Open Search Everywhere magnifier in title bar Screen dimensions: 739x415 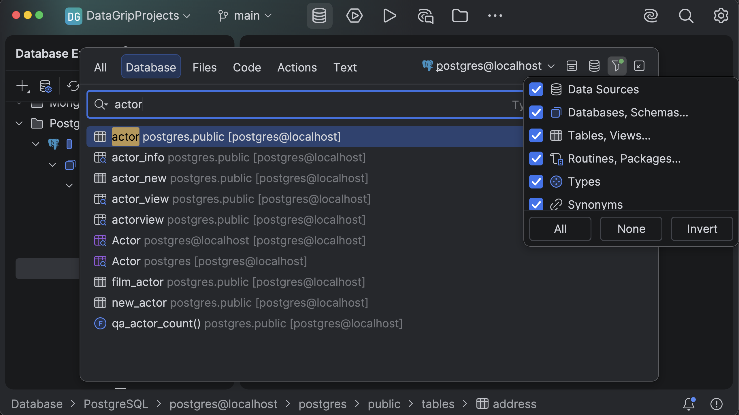tap(686, 16)
